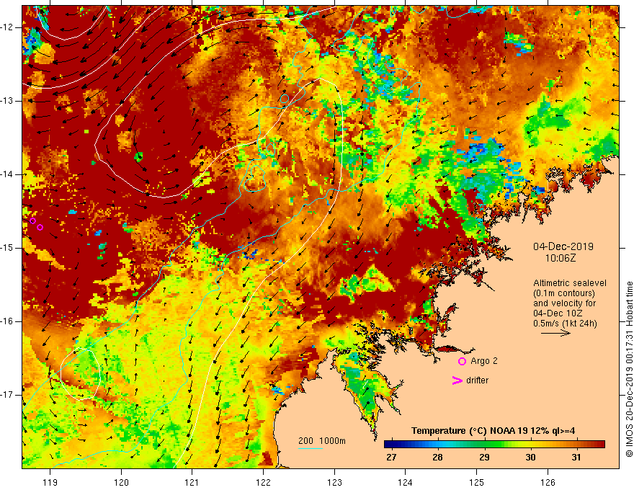
Task: Click the cyan 200 1000m depth contour legend line
Action: (x=311, y=448)
